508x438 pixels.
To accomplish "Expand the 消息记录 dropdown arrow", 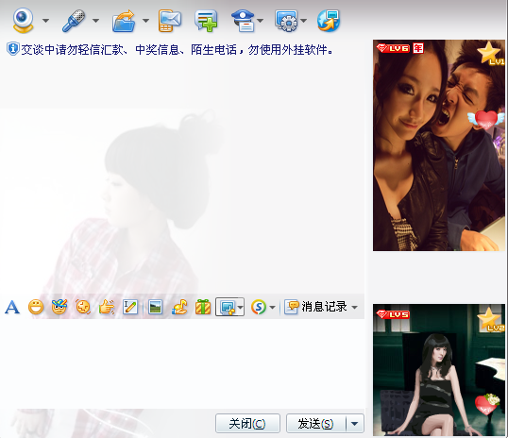I will 355,307.
